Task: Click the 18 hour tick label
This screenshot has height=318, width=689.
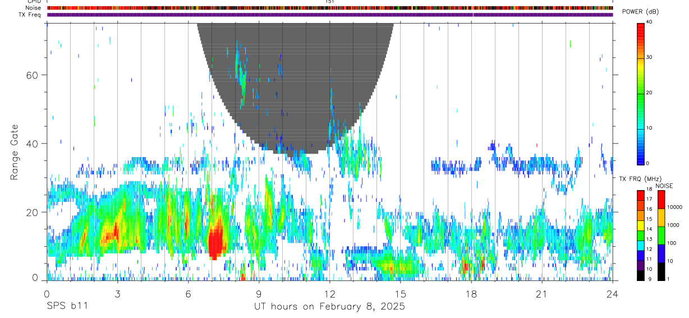Action: pos(471,294)
